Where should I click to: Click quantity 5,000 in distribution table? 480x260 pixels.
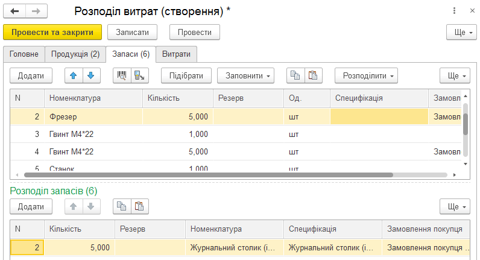pos(80,247)
